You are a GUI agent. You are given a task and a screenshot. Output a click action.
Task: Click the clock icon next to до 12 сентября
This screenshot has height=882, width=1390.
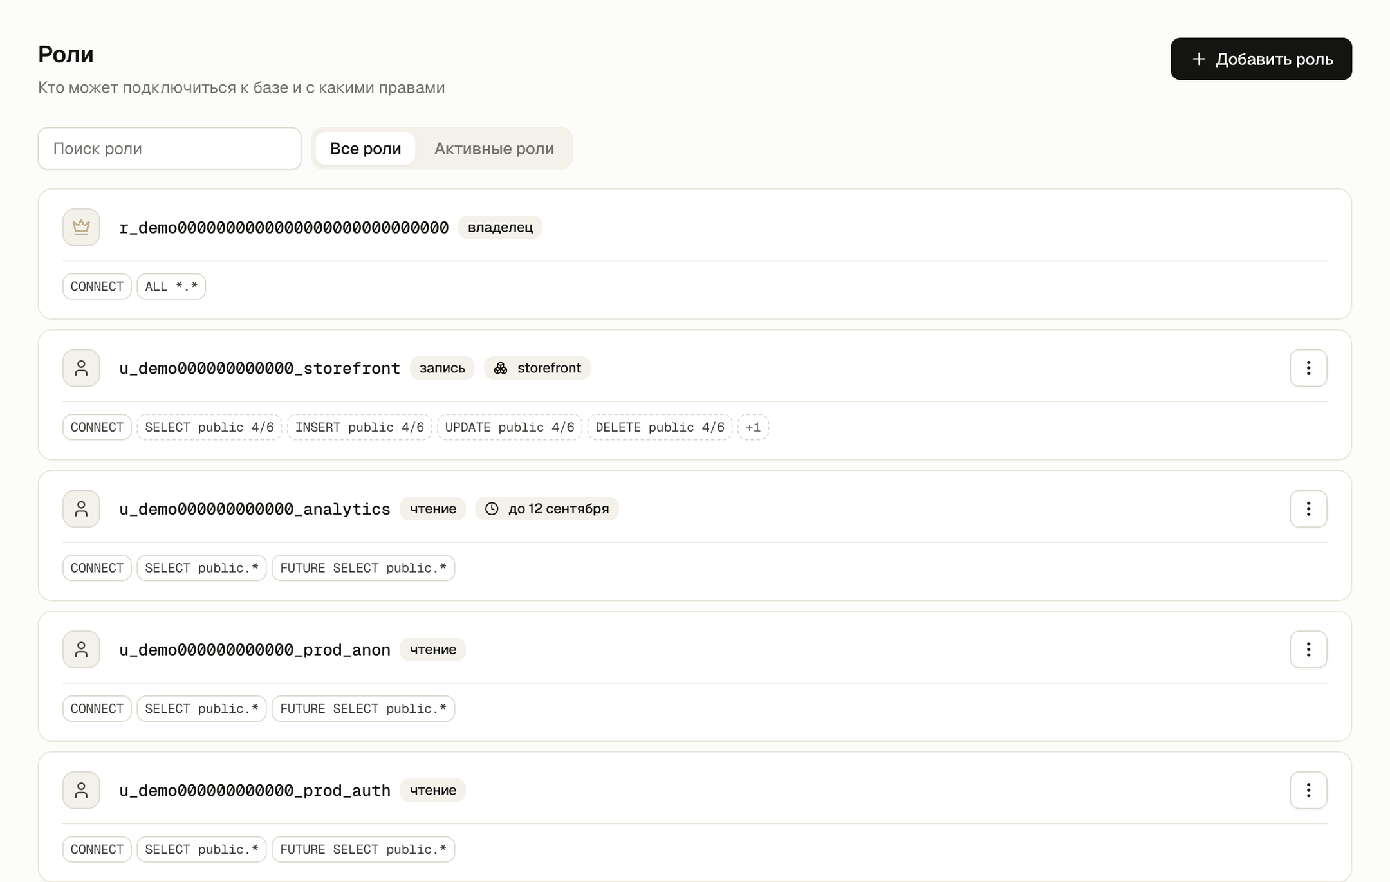click(492, 509)
